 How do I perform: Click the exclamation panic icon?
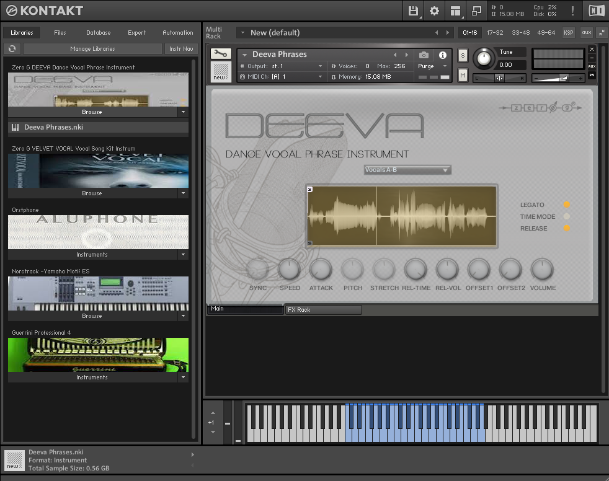coord(572,11)
